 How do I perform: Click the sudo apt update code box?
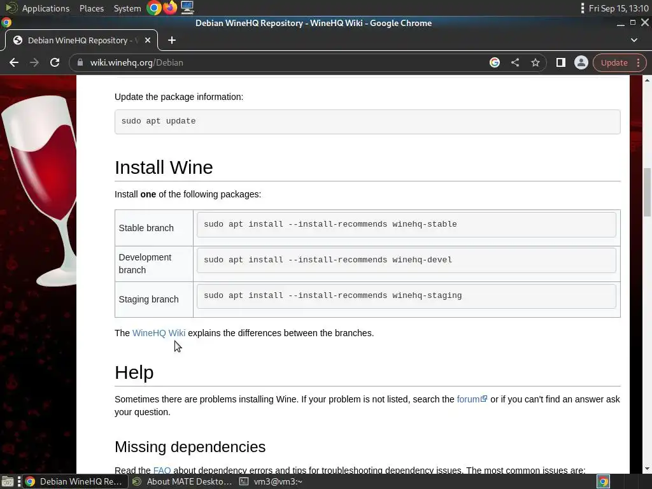click(367, 122)
